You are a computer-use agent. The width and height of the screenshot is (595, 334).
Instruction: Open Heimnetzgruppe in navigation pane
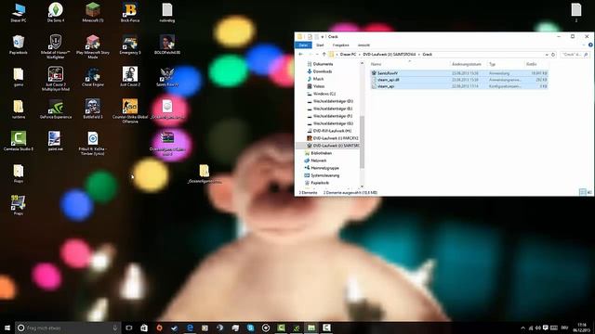tap(324, 168)
